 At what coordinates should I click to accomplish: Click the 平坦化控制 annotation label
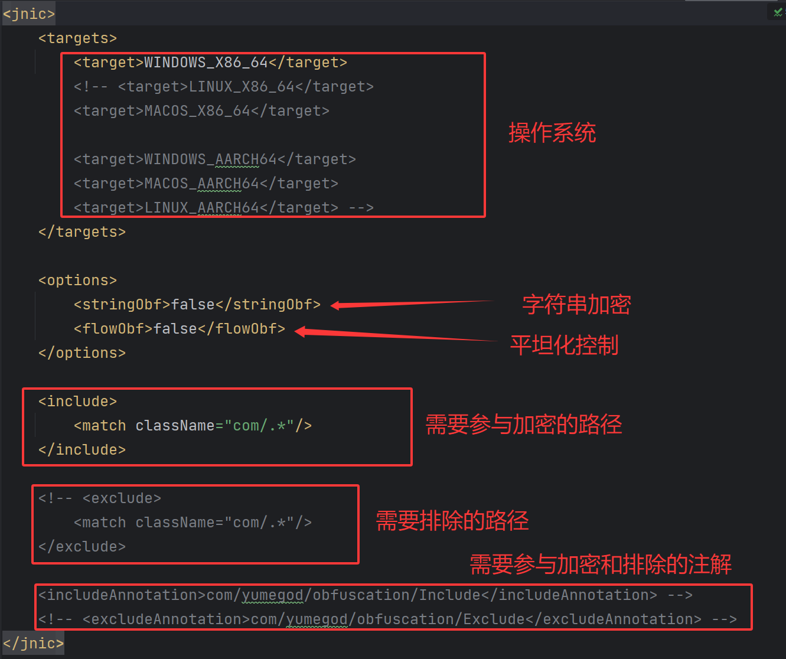(564, 345)
